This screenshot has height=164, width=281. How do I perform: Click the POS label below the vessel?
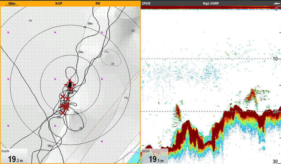[70, 92]
